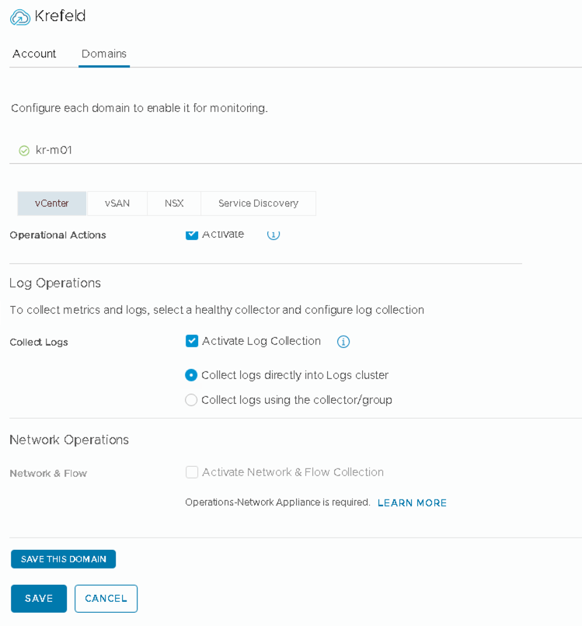Cancel the account configuration

(106, 599)
